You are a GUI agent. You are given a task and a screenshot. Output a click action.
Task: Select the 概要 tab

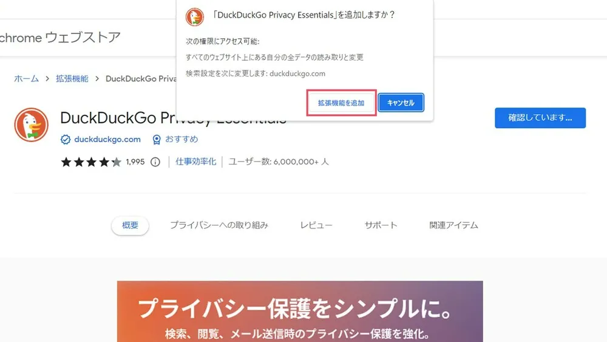coord(130,225)
